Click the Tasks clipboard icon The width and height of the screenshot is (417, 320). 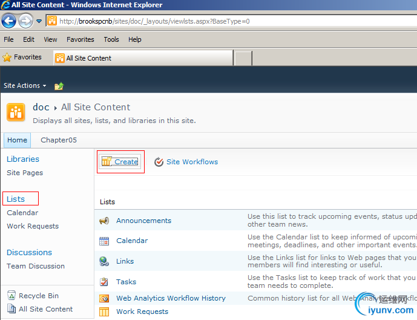click(x=104, y=282)
